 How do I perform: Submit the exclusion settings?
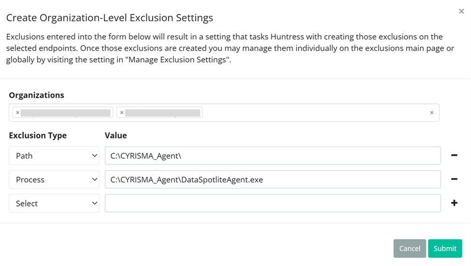coord(444,248)
